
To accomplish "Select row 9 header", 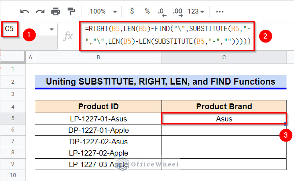I will click(x=13, y=164).
